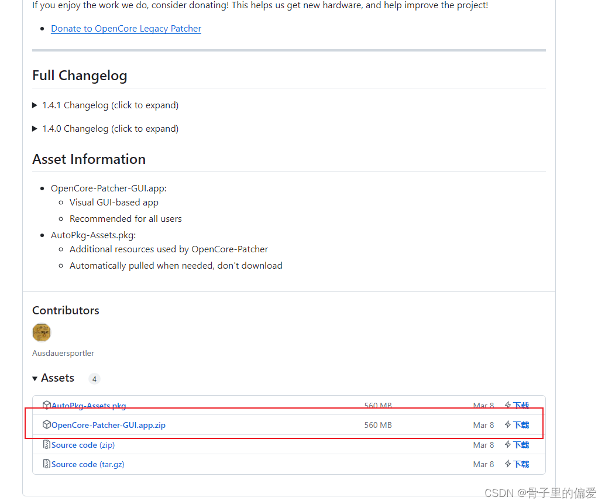Click package icon beside OpenCore-Patcher-GUI.app.zip
605x504 pixels.
click(47, 424)
